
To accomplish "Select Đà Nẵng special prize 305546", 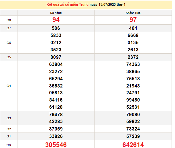I will [x=56, y=145].
